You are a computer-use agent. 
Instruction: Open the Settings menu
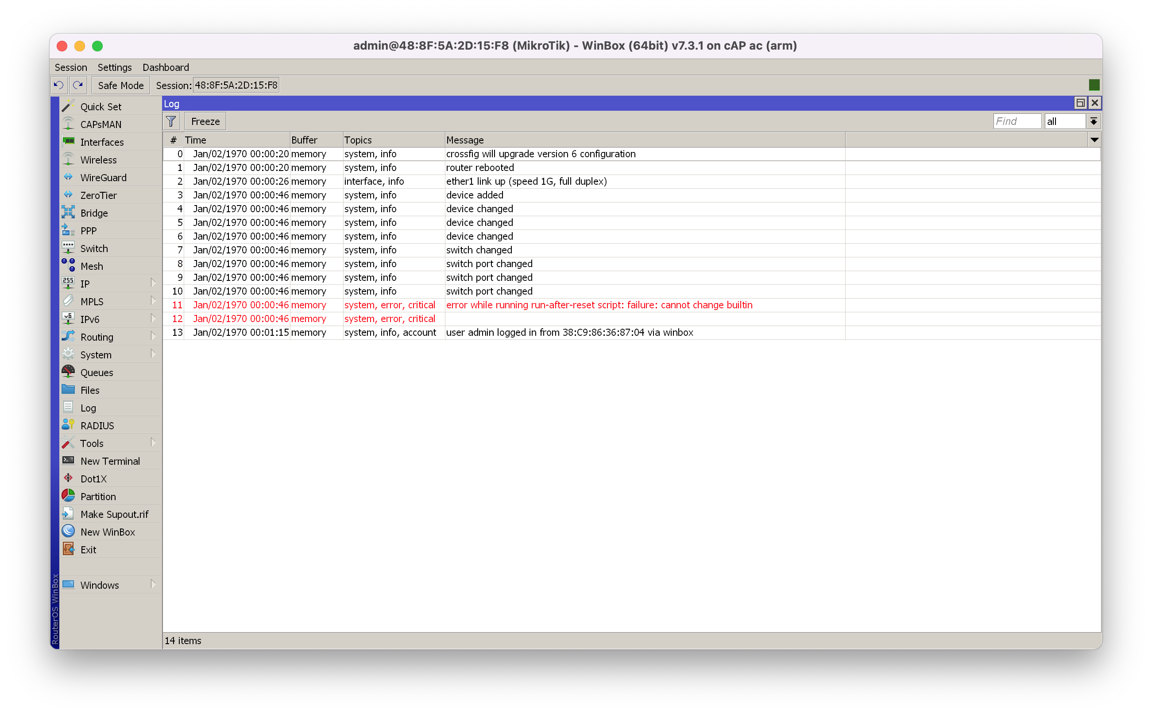(x=114, y=67)
